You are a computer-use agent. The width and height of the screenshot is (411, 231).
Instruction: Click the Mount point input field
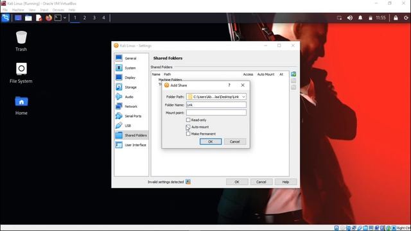pyautogui.click(x=216, y=113)
